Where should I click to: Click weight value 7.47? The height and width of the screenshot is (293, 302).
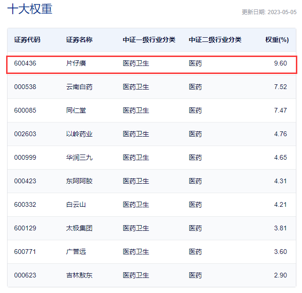(280, 110)
